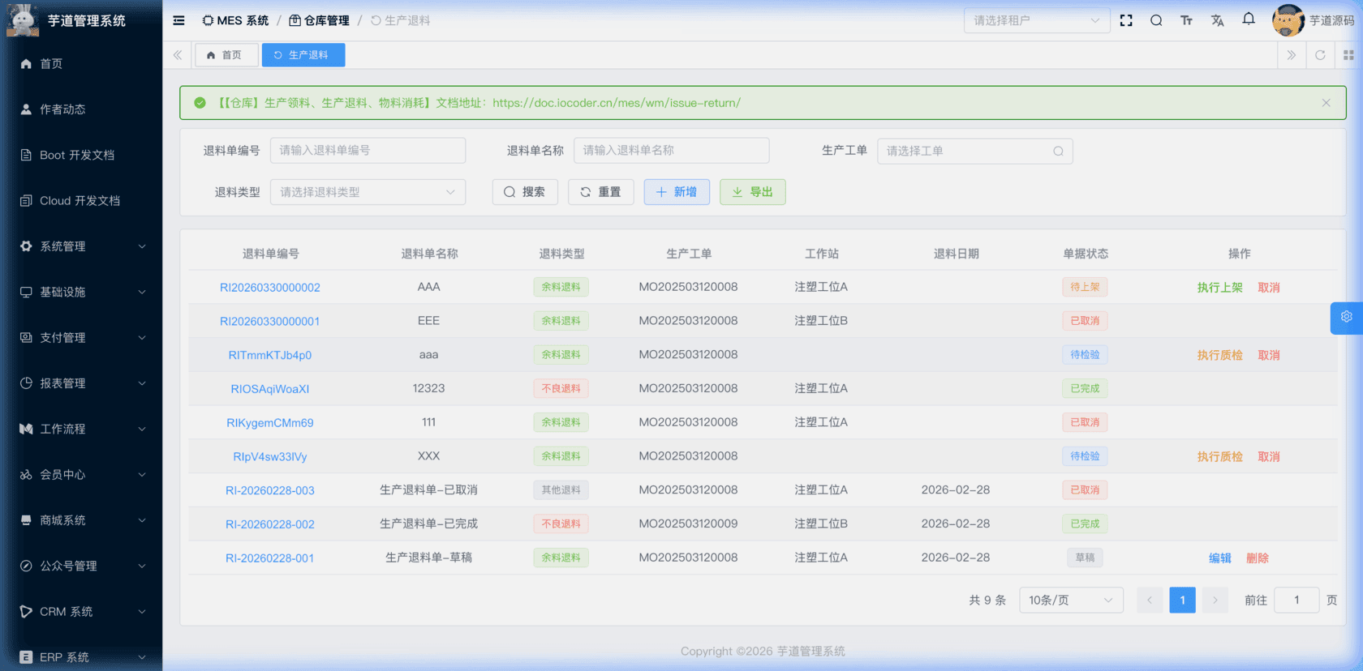Click MES 系统 breadcrumb

point(235,20)
